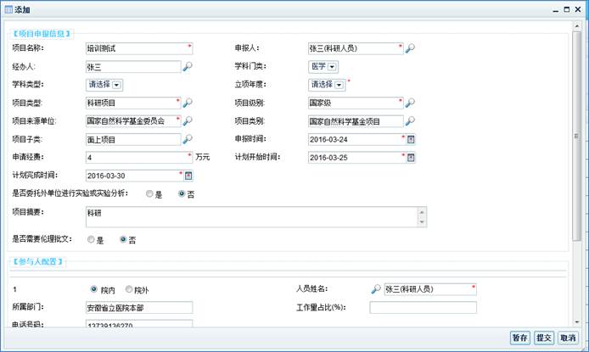Select 是 for 是否需要伦理批文

point(91,240)
